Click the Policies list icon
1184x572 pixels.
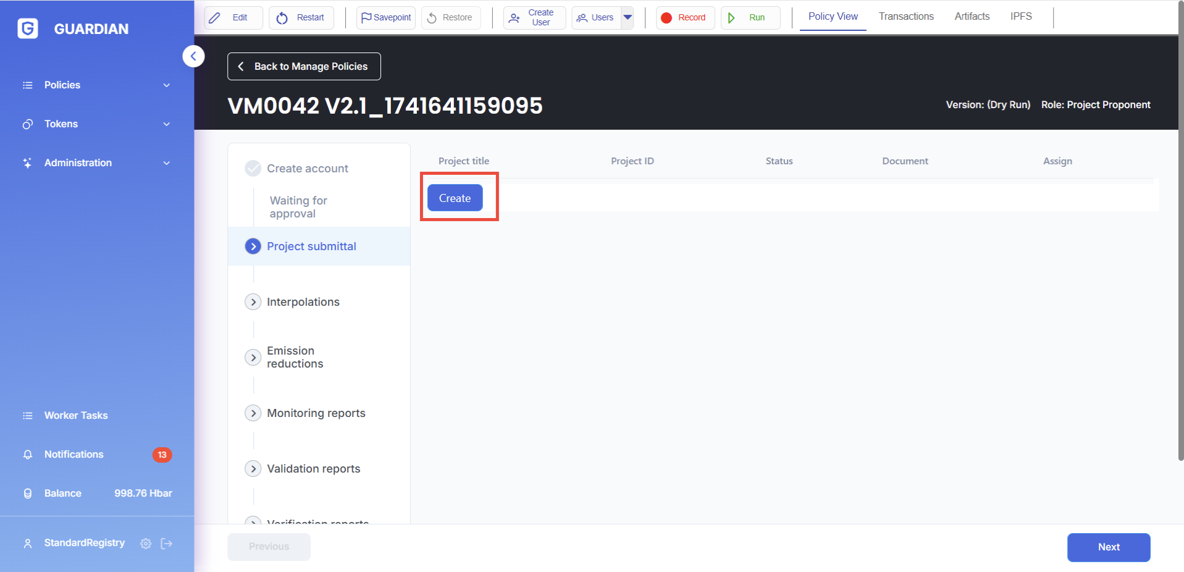pyautogui.click(x=28, y=85)
